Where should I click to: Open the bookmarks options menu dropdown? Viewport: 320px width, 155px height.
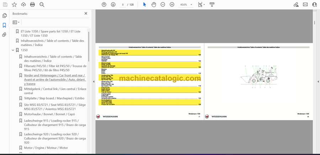[16, 22]
